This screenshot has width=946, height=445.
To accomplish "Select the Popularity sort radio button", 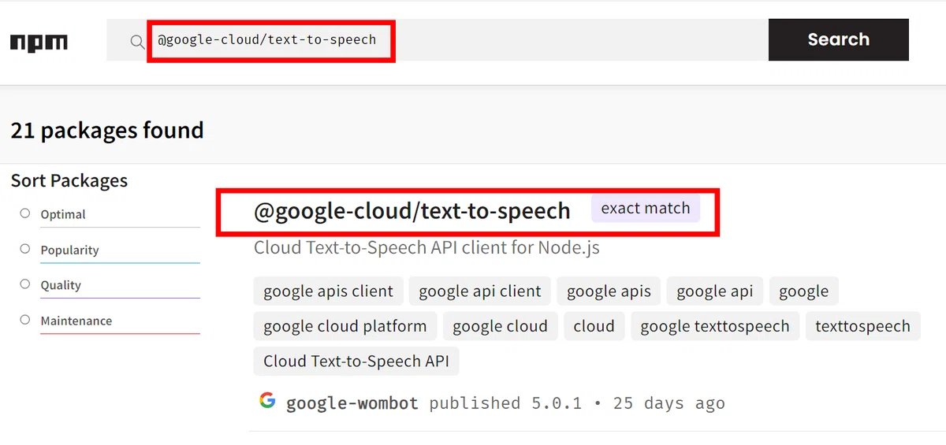I will click(25, 249).
